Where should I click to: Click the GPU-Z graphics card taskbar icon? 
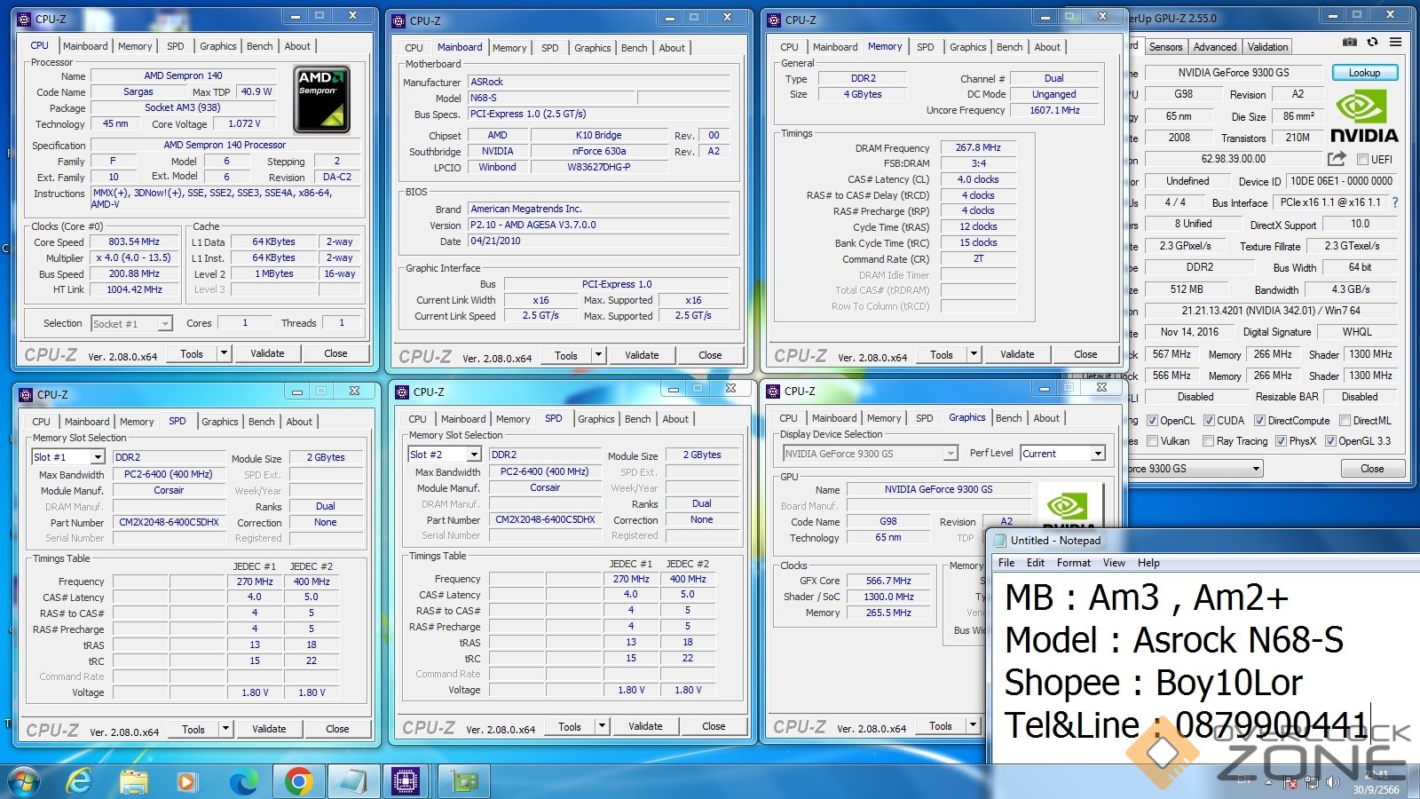tap(463, 781)
